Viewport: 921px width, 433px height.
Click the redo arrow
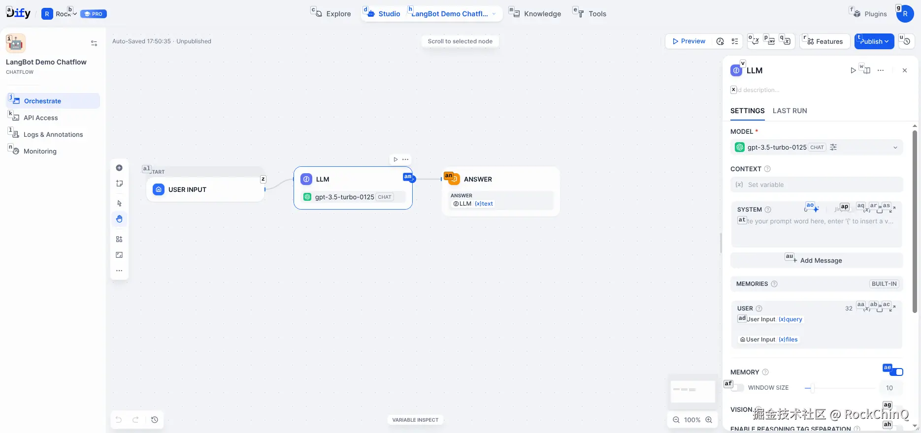pos(135,420)
